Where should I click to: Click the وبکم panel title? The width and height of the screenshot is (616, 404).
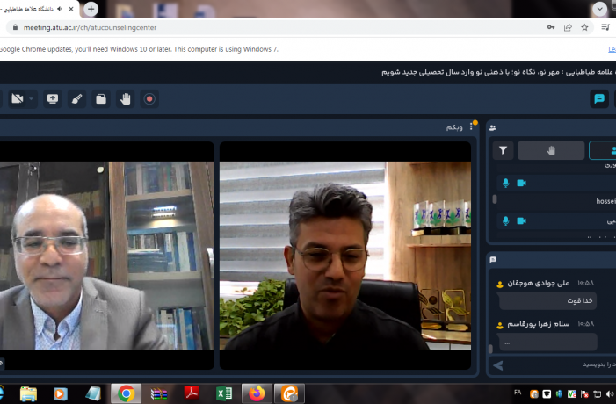454,127
